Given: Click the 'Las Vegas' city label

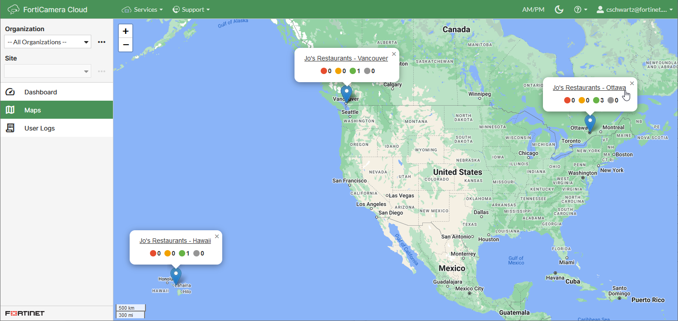Looking at the screenshot, I should (x=402, y=196).
